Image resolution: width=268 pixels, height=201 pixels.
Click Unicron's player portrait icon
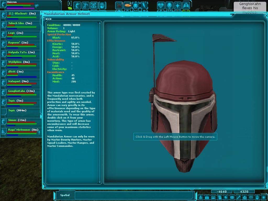[3, 4]
